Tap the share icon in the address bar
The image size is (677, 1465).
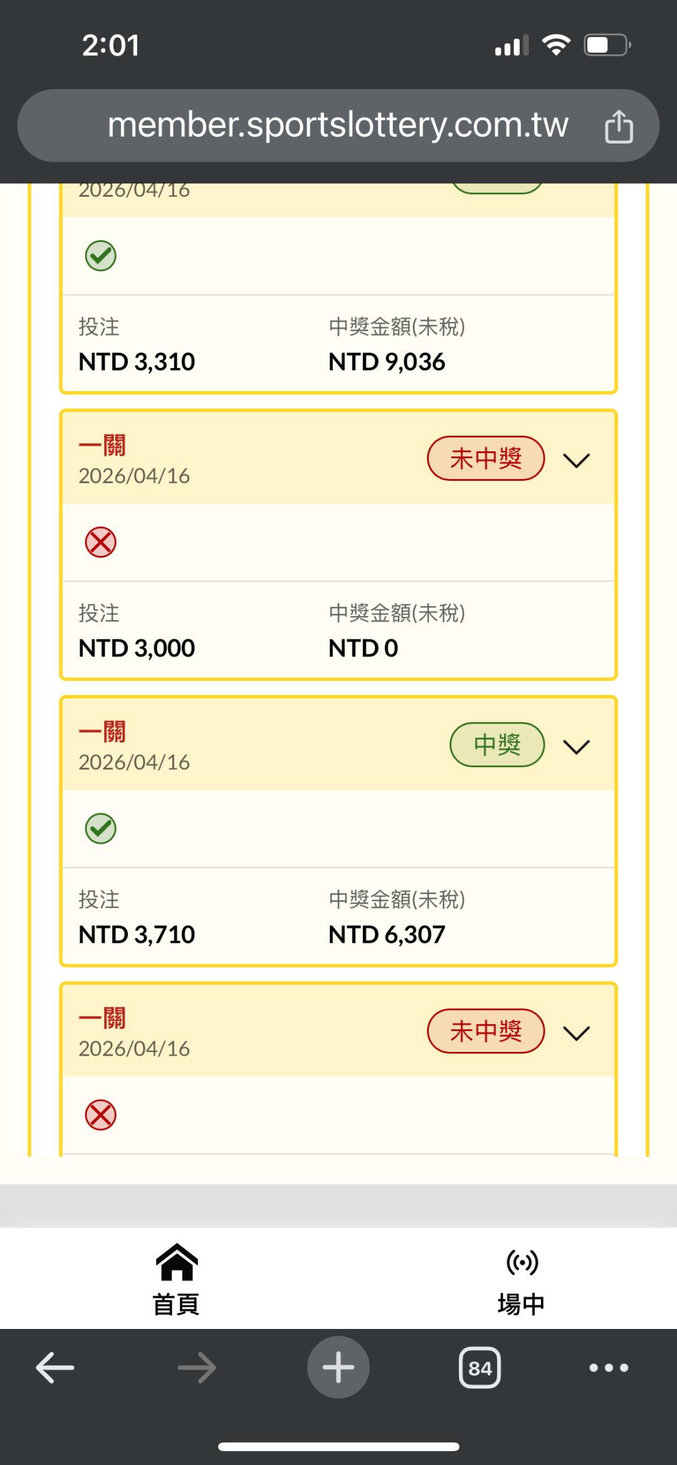[618, 126]
